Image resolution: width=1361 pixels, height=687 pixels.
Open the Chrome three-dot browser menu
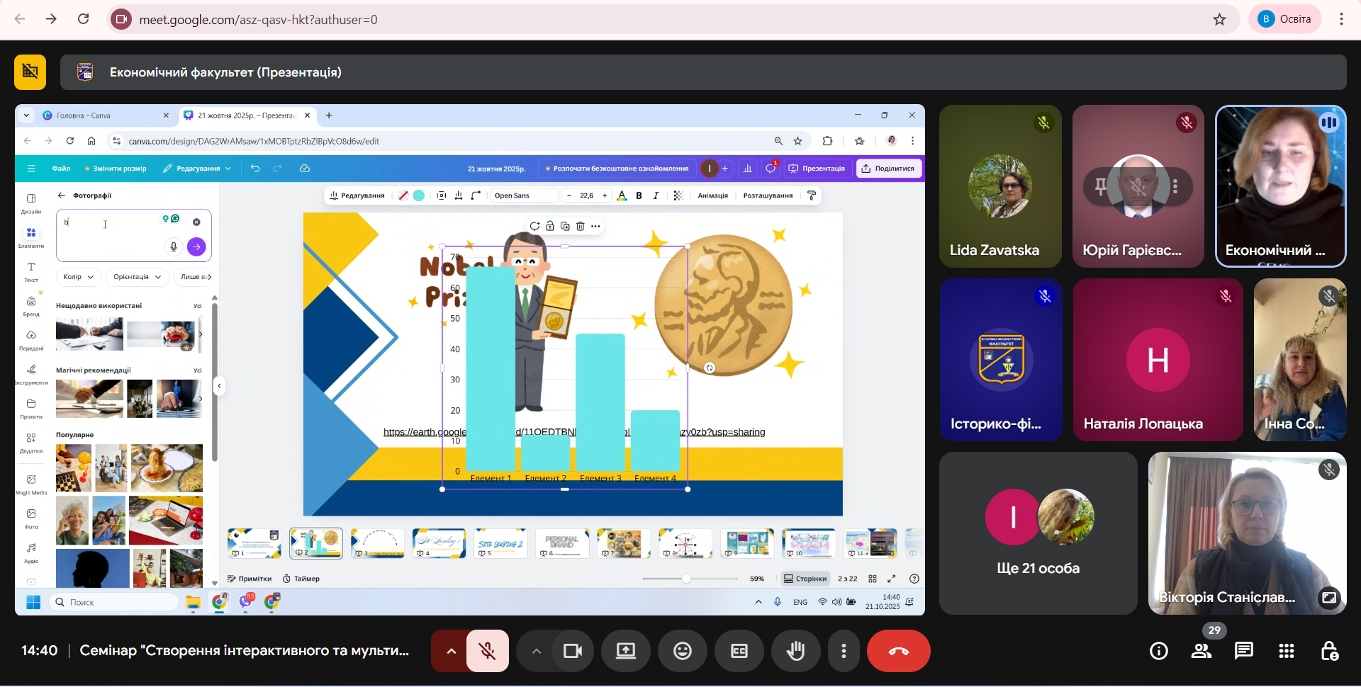click(1341, 19)
